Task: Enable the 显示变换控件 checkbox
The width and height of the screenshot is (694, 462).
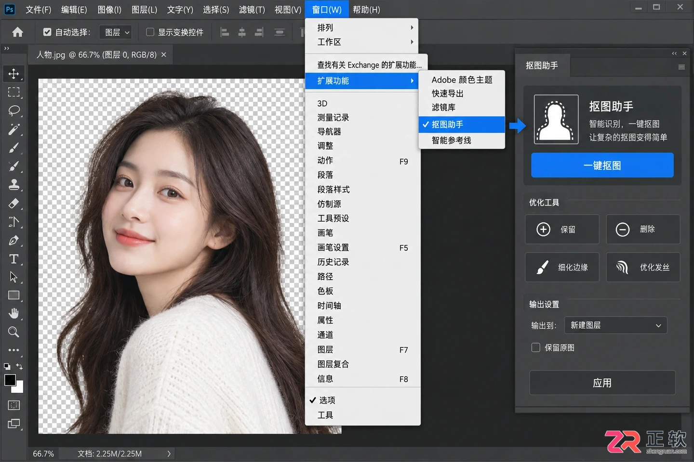Action: point(150,32)
